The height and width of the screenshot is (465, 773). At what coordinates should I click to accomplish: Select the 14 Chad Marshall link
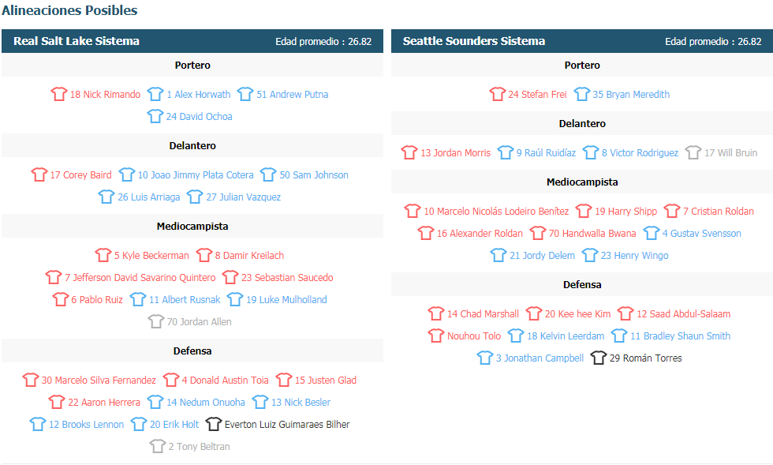tap(483, 313)
